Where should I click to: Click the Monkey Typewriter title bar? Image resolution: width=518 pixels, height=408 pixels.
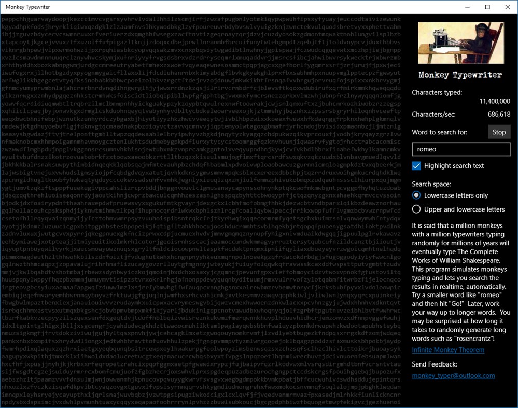207,7
